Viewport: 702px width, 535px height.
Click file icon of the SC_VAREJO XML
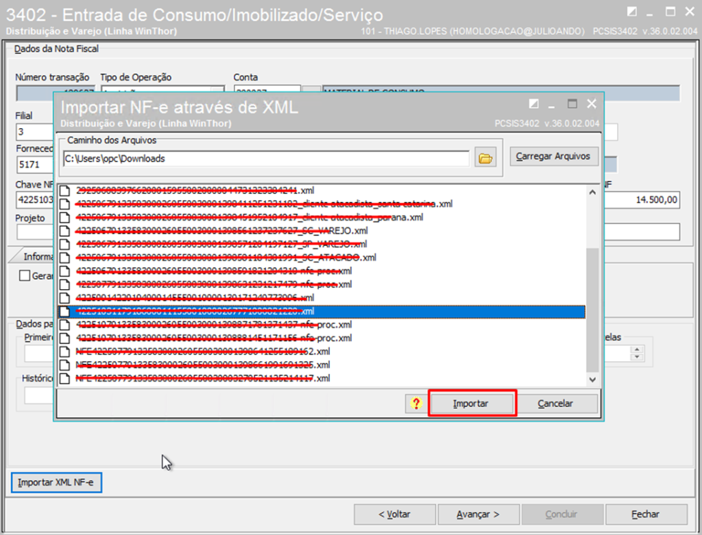[64, 231]
